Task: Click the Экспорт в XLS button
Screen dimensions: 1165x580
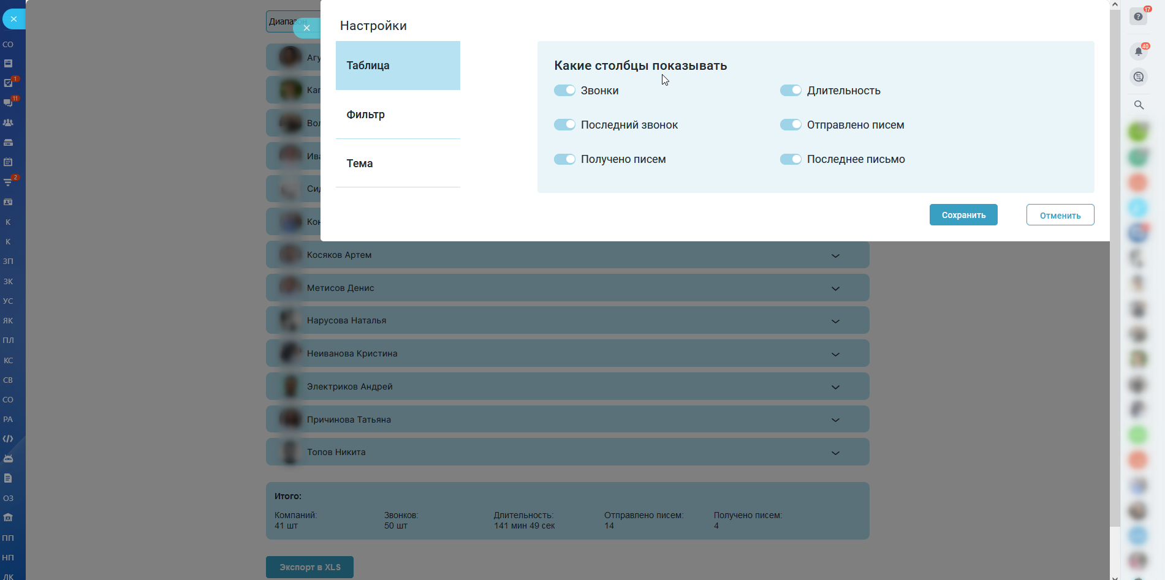Action: point(309,567)
